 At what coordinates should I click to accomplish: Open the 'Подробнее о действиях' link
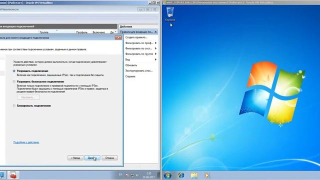click(26, 142)
